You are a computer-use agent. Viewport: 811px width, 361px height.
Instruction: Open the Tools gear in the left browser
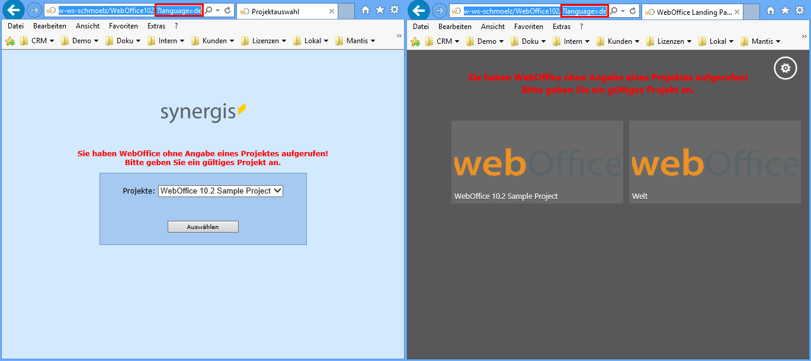394,10
